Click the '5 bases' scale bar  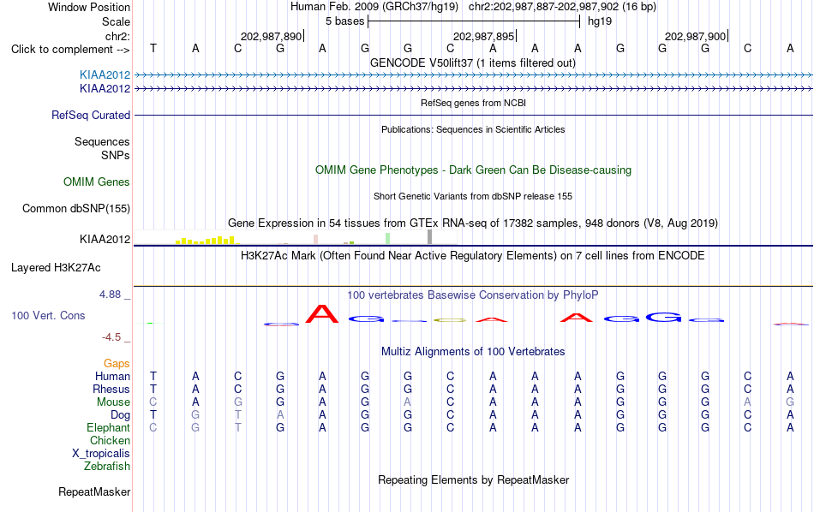474,21
